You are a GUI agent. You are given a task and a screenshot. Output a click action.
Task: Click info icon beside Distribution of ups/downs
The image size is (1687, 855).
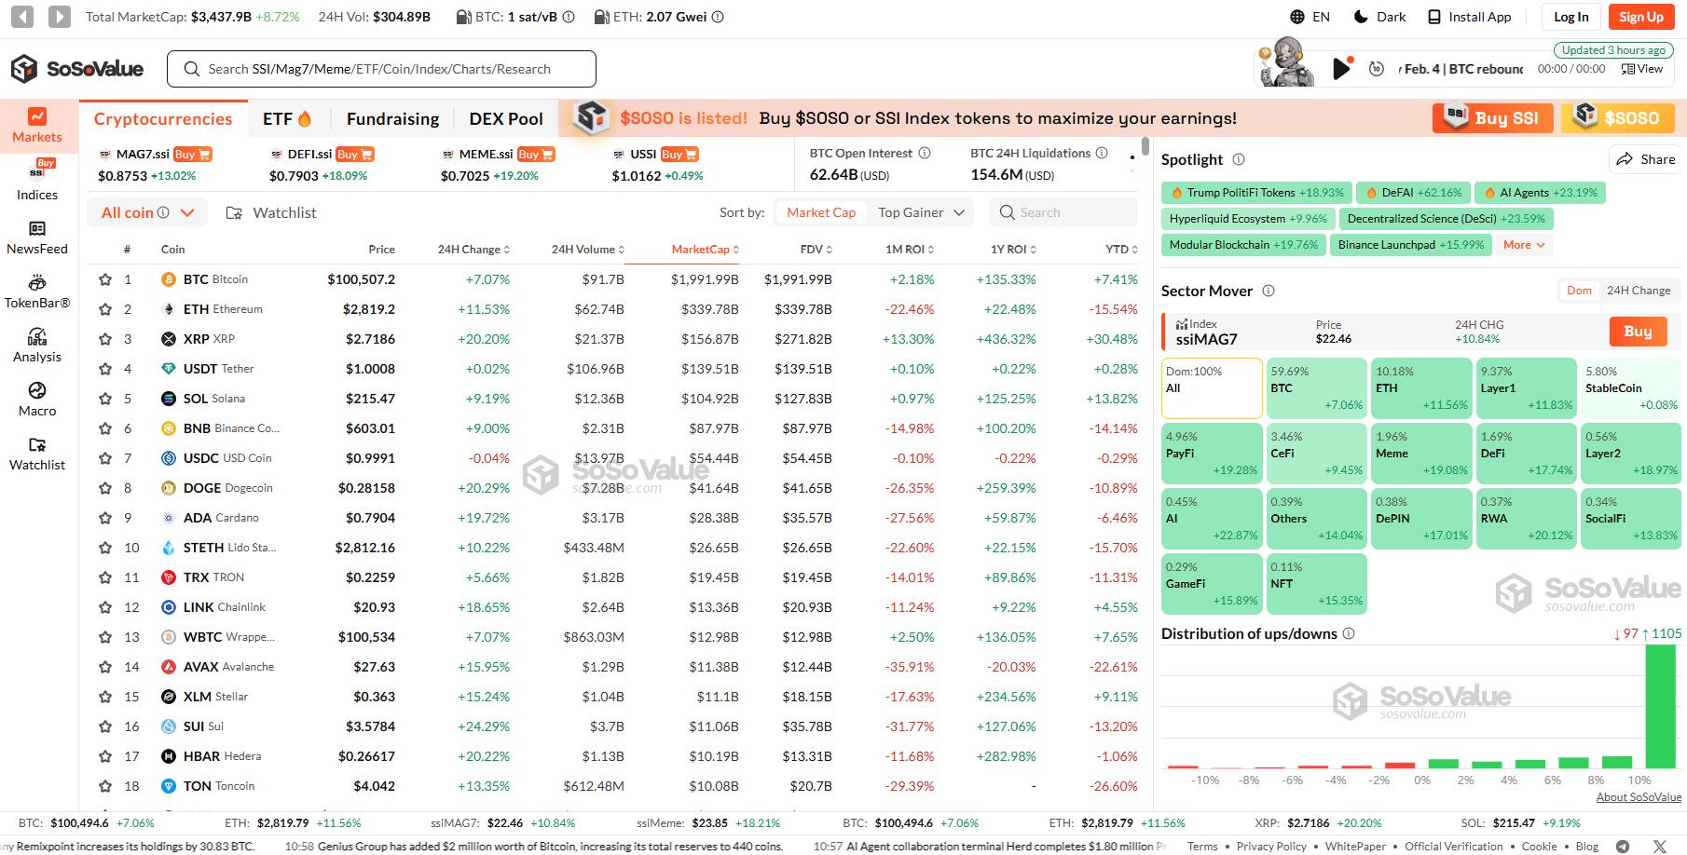[1349, 633]
